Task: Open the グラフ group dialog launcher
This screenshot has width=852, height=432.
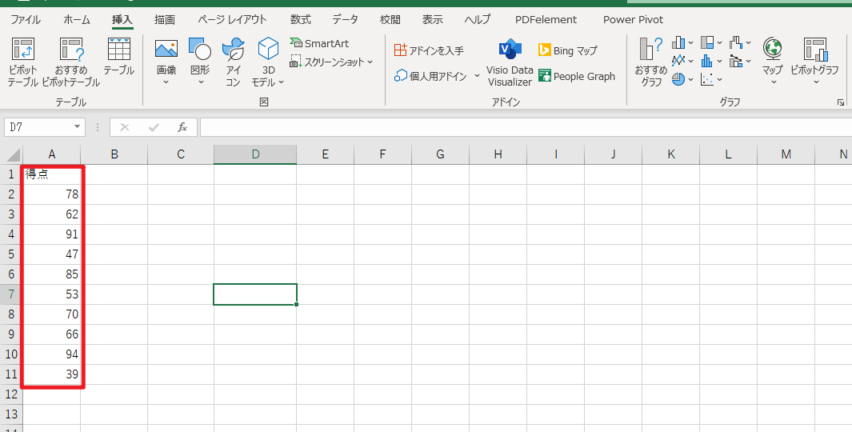Action: pyautogui.click(x=841, y=102)
